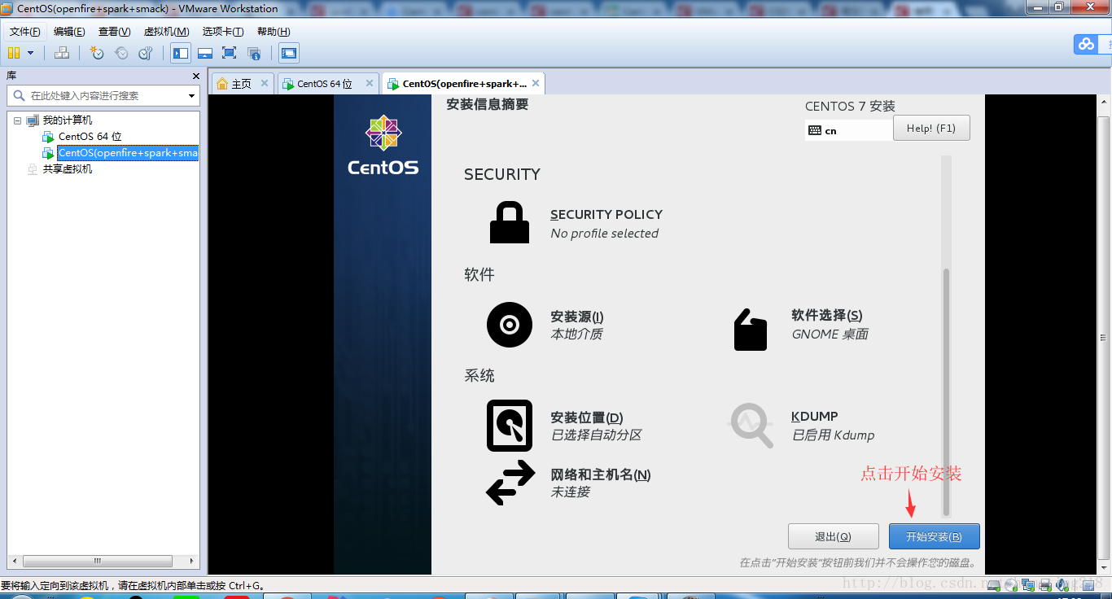Enter full screen mode from toolbar
Image resolution: width=1112 pixels, height=599 pixels.
pyautogui.click(x=230, y=53)
